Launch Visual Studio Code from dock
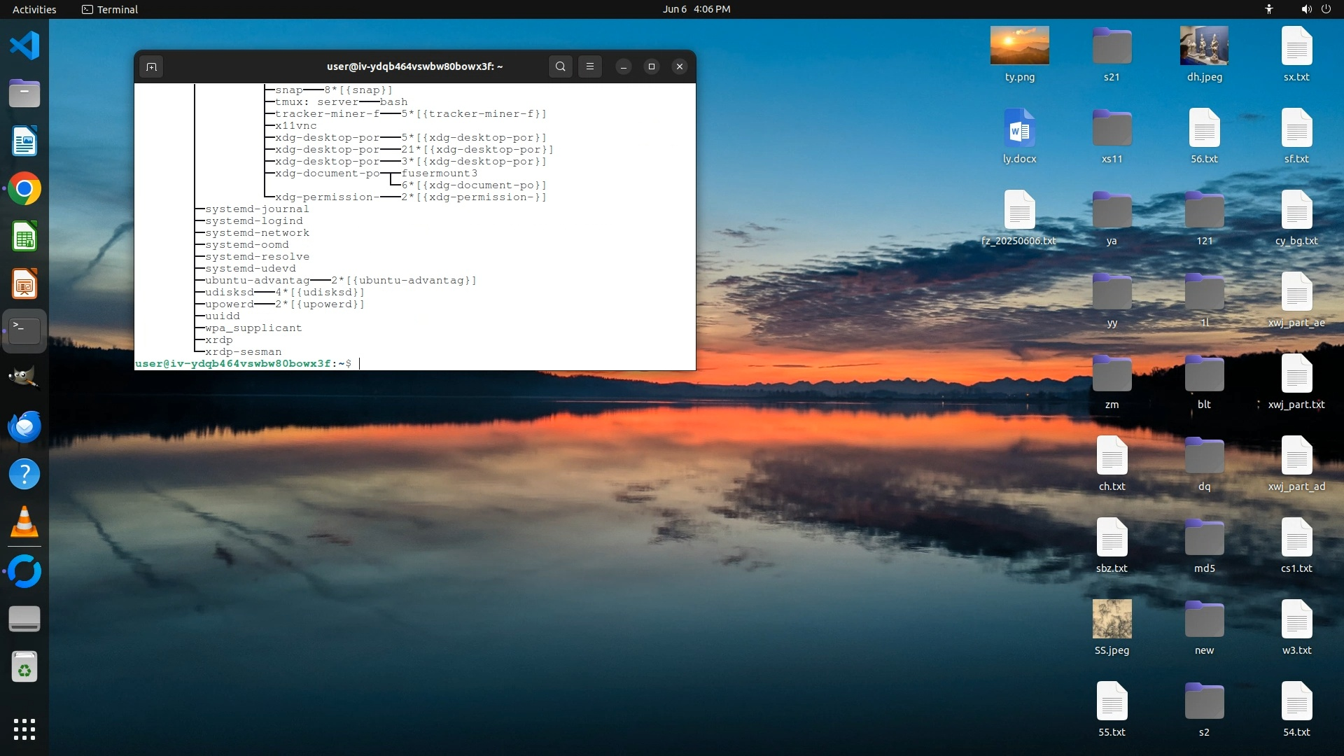The width and height of the screenshot is (1344, 756). 24,46
